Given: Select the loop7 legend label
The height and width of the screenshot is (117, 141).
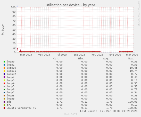Looking at the screenshot, I should pyautogui.click(x=11, y=93).
